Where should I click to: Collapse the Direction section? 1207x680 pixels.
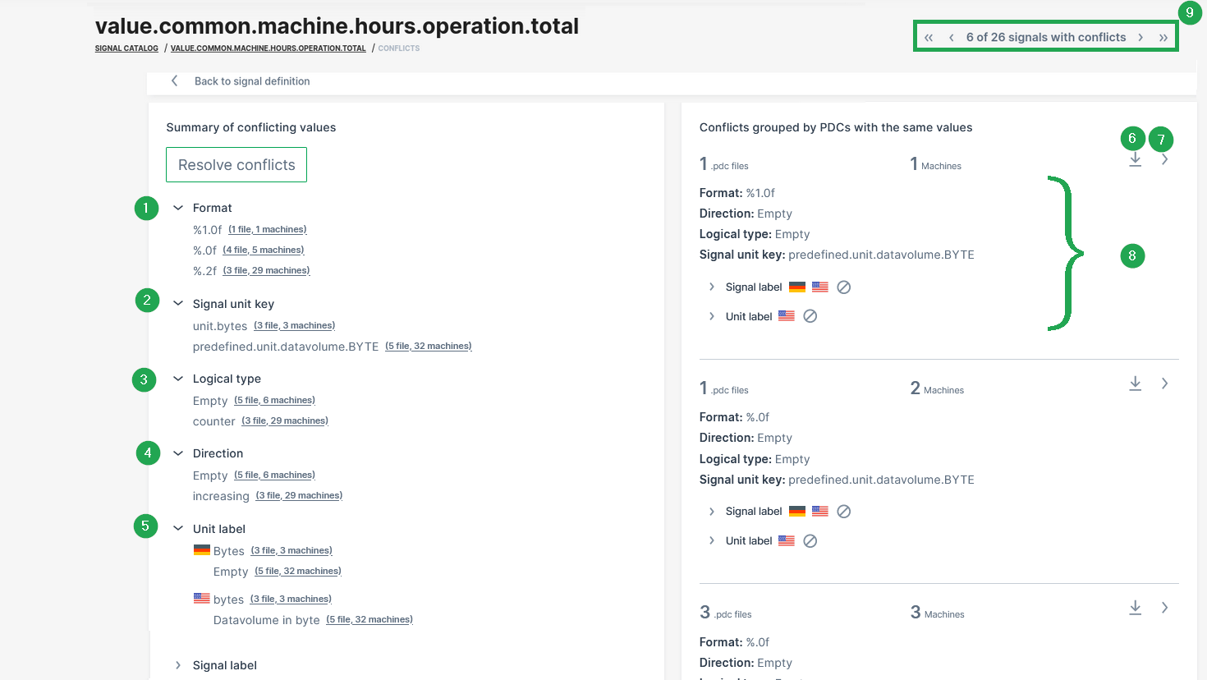[x=178, y=453]
